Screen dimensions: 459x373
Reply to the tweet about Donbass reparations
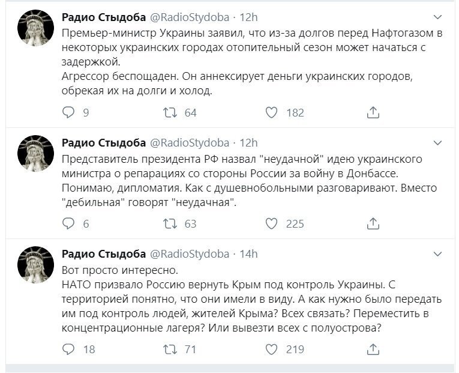[68, 223]
